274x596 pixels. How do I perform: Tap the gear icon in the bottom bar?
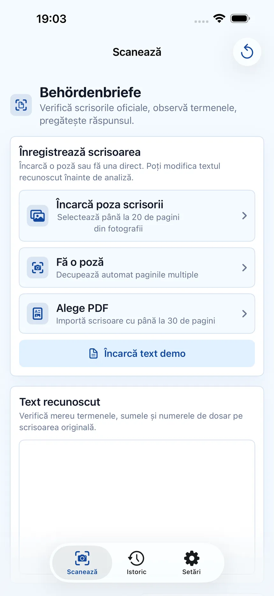click(x=191, y=558)
